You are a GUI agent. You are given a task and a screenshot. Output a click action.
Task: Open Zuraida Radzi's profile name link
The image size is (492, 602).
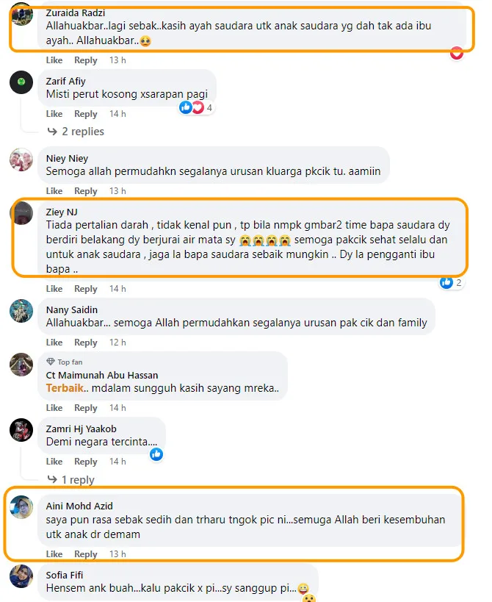[76, 13]
